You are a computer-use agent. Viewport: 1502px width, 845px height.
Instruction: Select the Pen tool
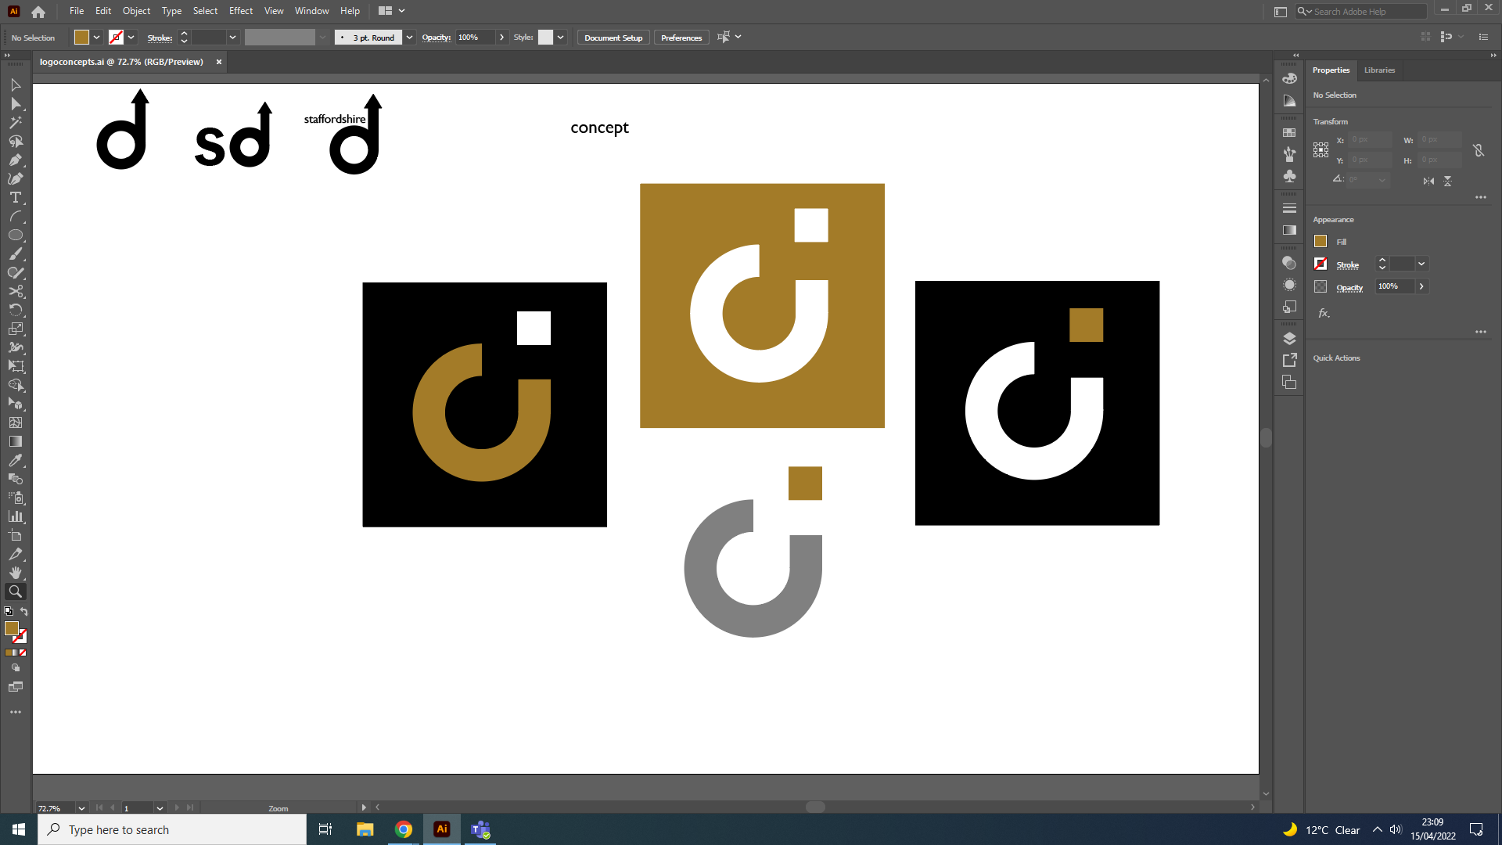pyautogui.click(x=15, y=160)
